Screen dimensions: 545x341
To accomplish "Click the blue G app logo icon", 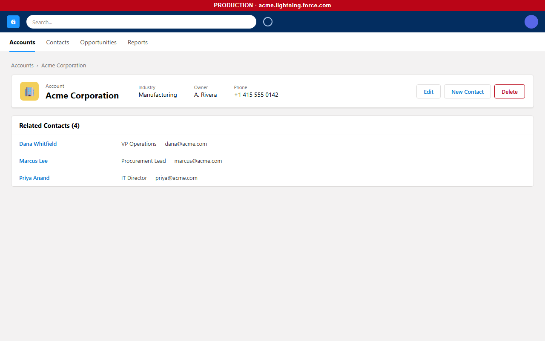I will point(13,22).
